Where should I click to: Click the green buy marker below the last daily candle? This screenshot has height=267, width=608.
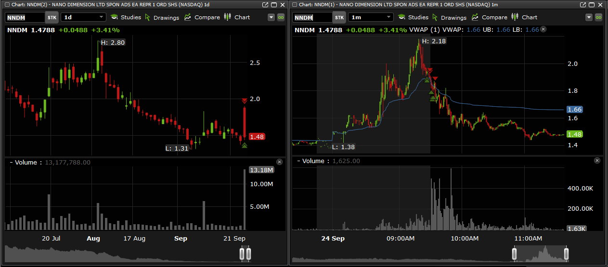tap(245, 145)
